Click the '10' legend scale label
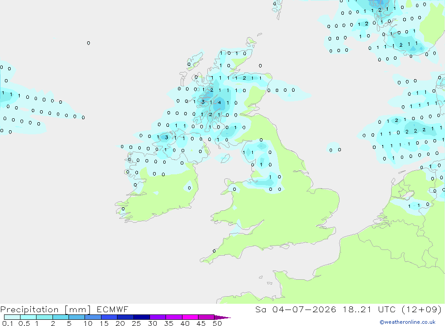 [88, 323]
